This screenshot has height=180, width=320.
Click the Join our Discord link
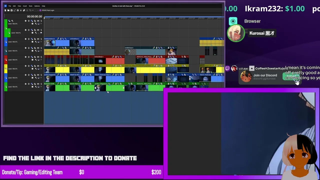click(x=265, y=75)
